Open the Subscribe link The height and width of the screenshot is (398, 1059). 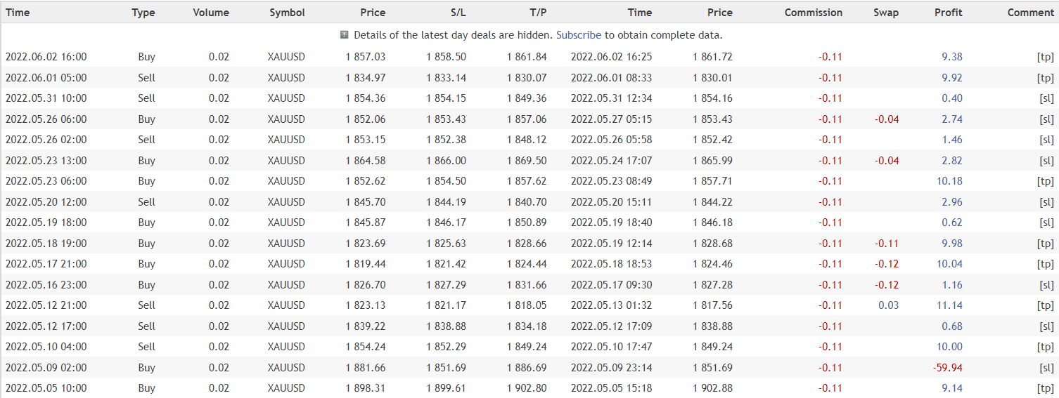click(579, 34)
